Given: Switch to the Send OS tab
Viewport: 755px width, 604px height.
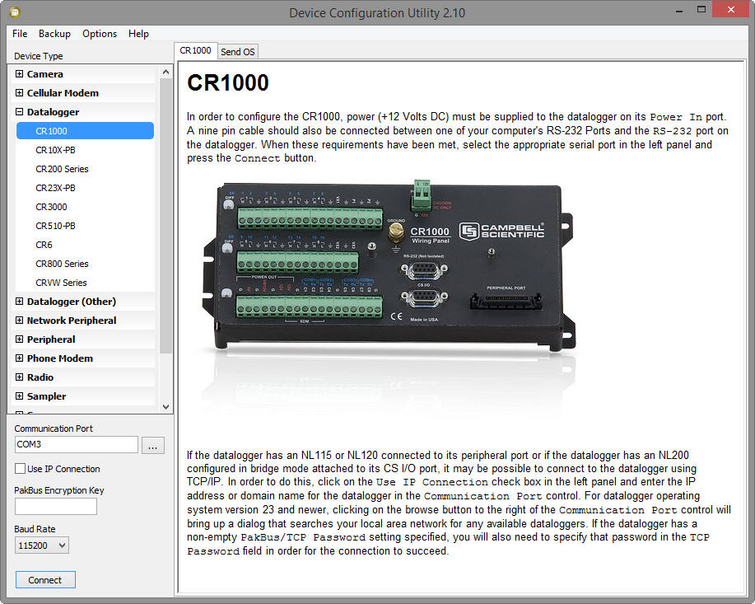Looking at the screenshot, I should 238,52.
